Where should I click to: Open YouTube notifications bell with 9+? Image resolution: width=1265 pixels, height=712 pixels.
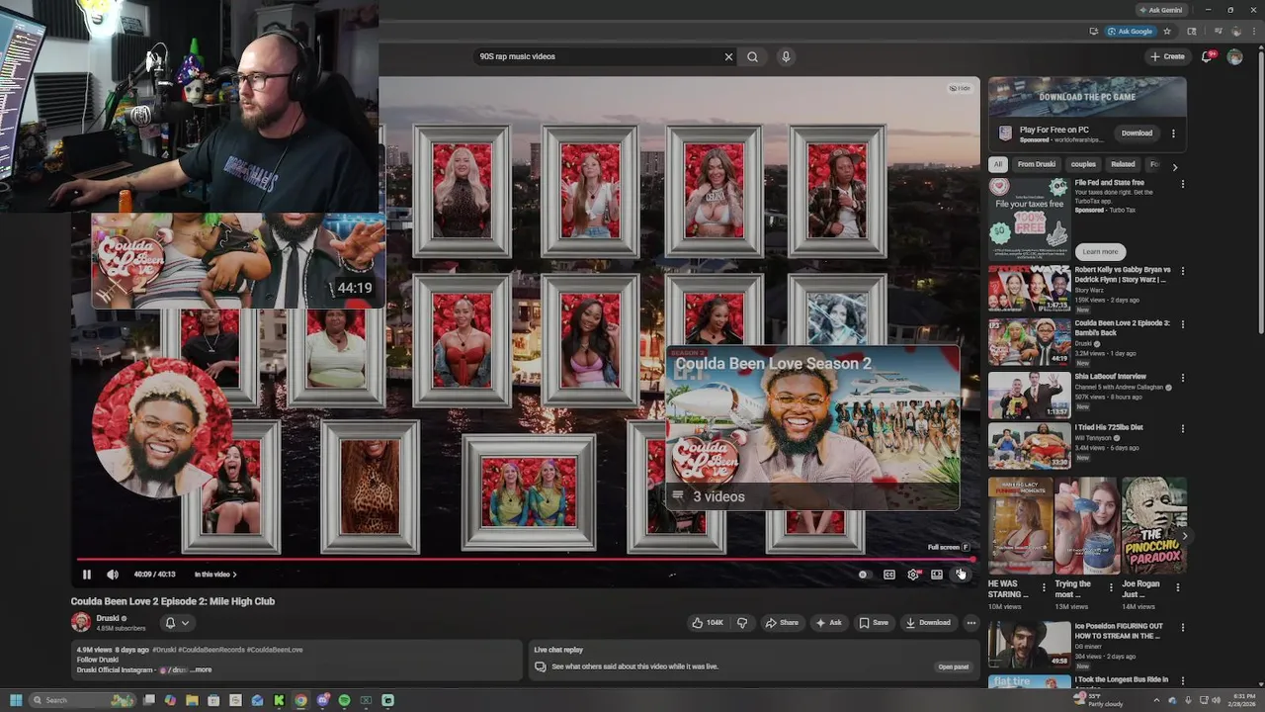point(1207,56)
